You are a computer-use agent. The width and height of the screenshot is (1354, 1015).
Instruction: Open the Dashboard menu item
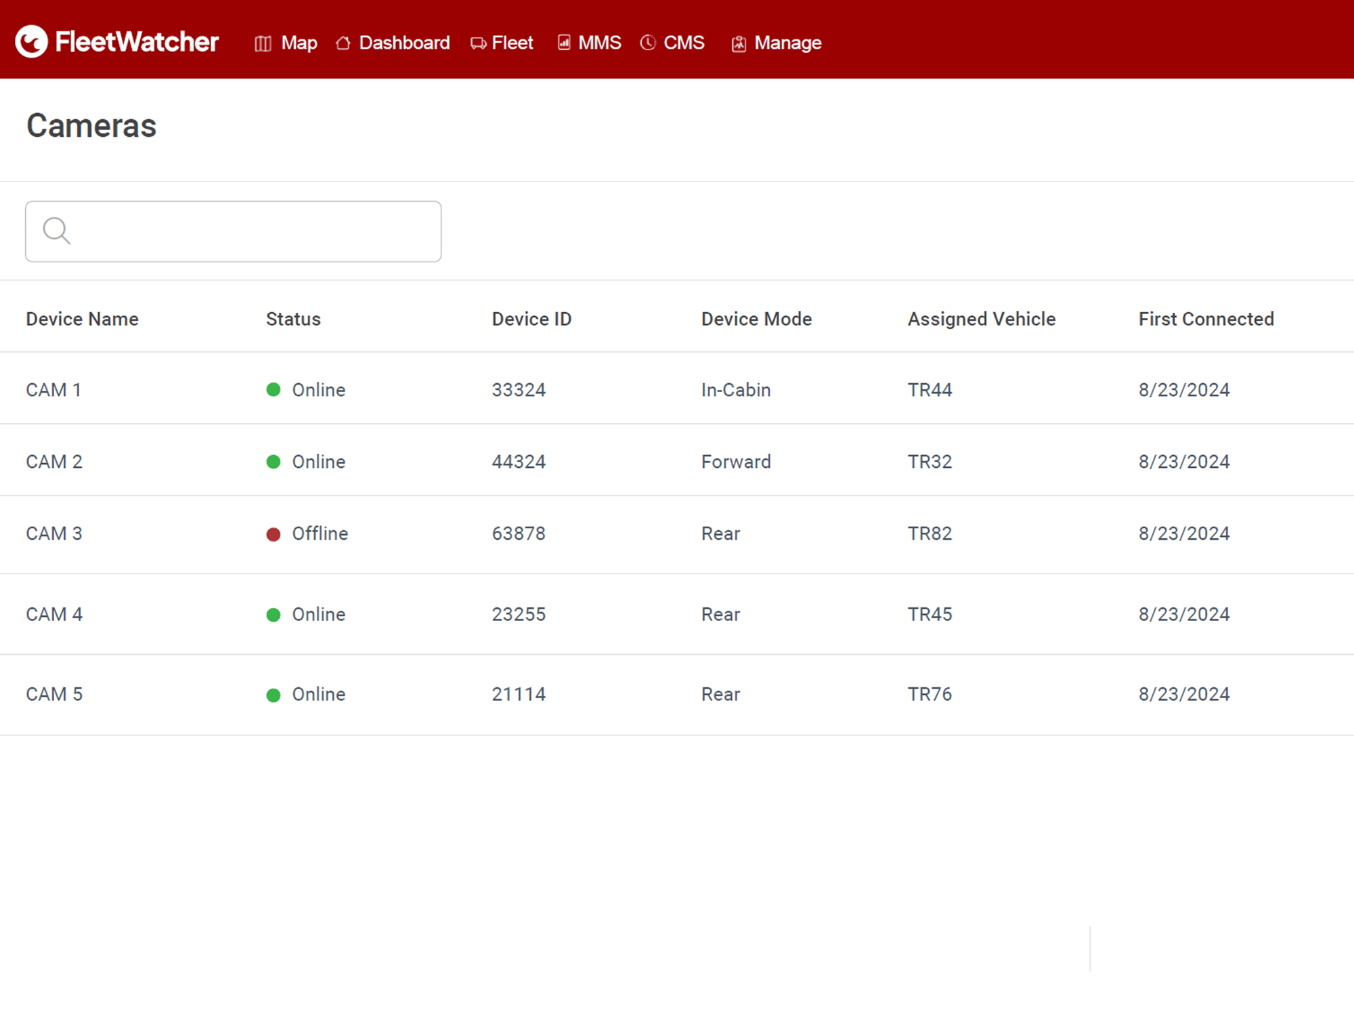[403, 43]
